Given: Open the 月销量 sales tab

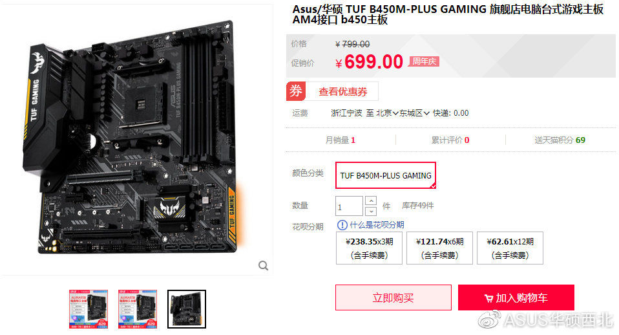Looking at the screenshot, I should (340, 140).
